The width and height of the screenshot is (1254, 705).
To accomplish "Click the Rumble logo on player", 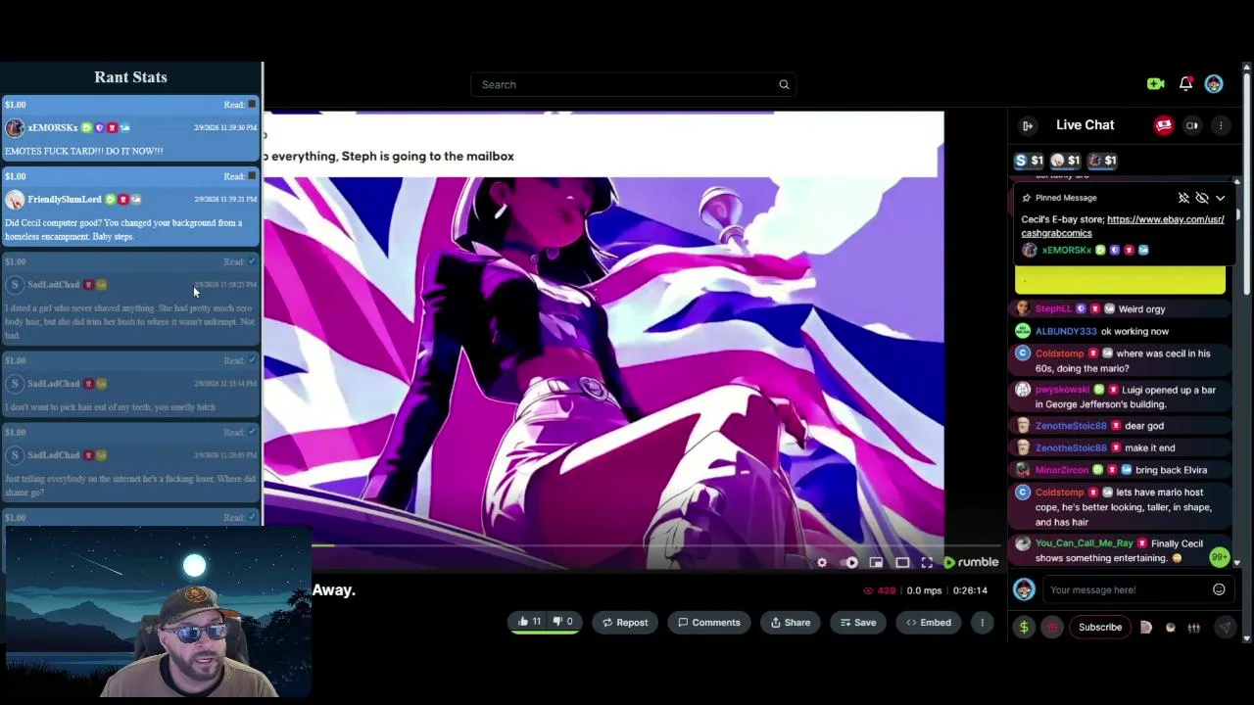I will click(x=971, y=563).
